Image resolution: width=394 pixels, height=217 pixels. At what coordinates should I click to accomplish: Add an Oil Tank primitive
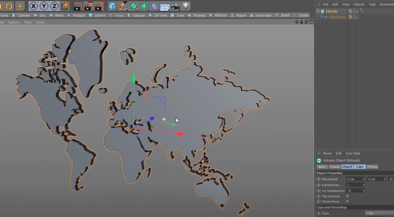(158, 15)
